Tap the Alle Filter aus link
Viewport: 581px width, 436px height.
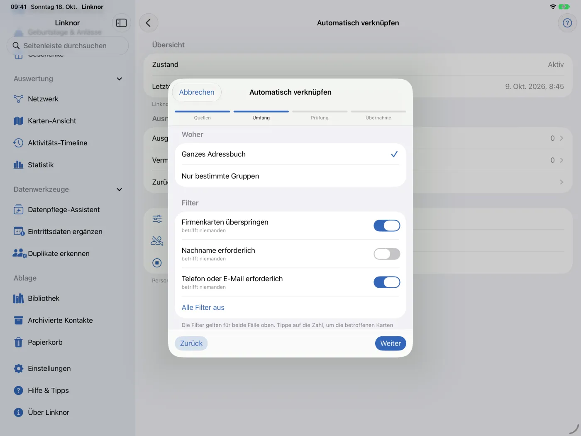pyautogui.click(x=203, y=307)
